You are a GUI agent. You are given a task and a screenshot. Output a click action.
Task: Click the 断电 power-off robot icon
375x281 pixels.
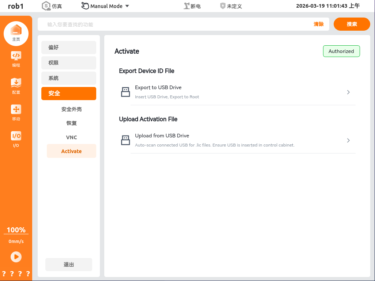click(187, 6)
